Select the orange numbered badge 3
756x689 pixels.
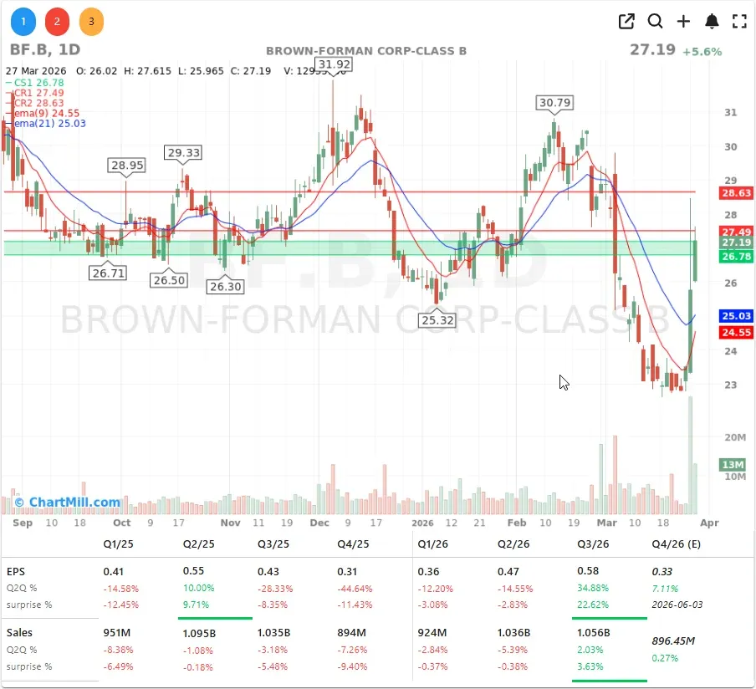[x=91, y=21]
